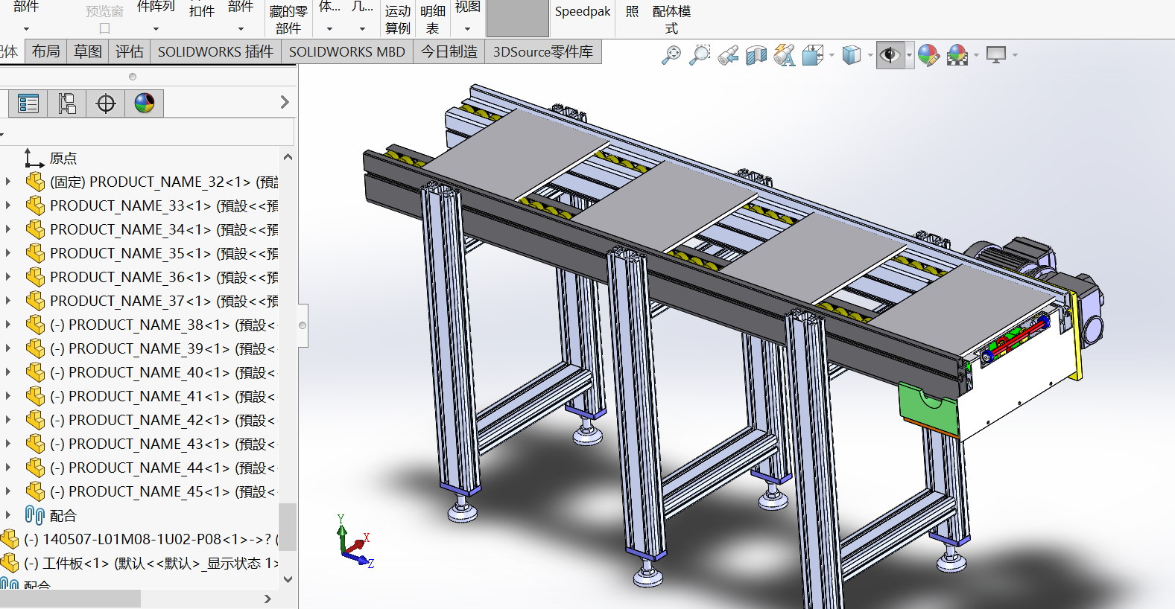
Task: Click the 工件板 component icon
Action: point(10,564)
